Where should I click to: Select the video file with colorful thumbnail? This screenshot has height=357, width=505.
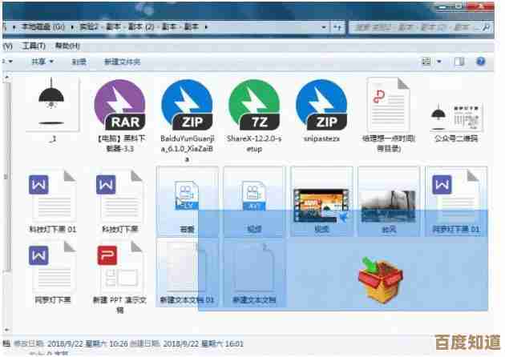321,206
